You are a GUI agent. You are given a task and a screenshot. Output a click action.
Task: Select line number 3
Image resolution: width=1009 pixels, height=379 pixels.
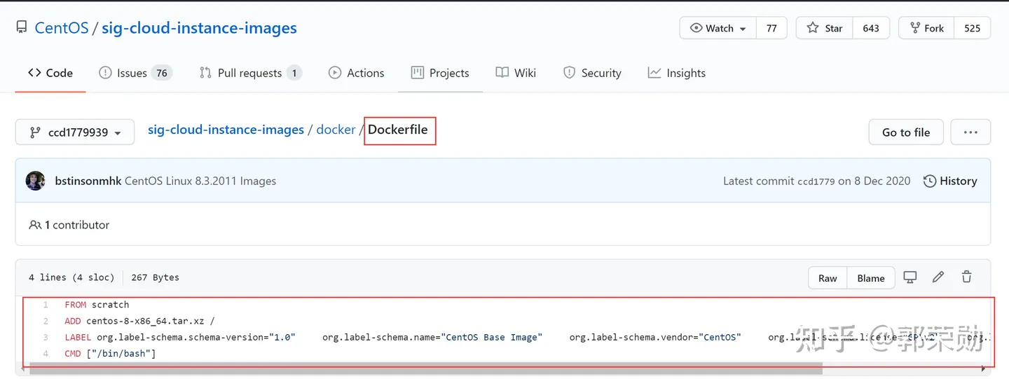pyautogui.click(x=46, y=337)
